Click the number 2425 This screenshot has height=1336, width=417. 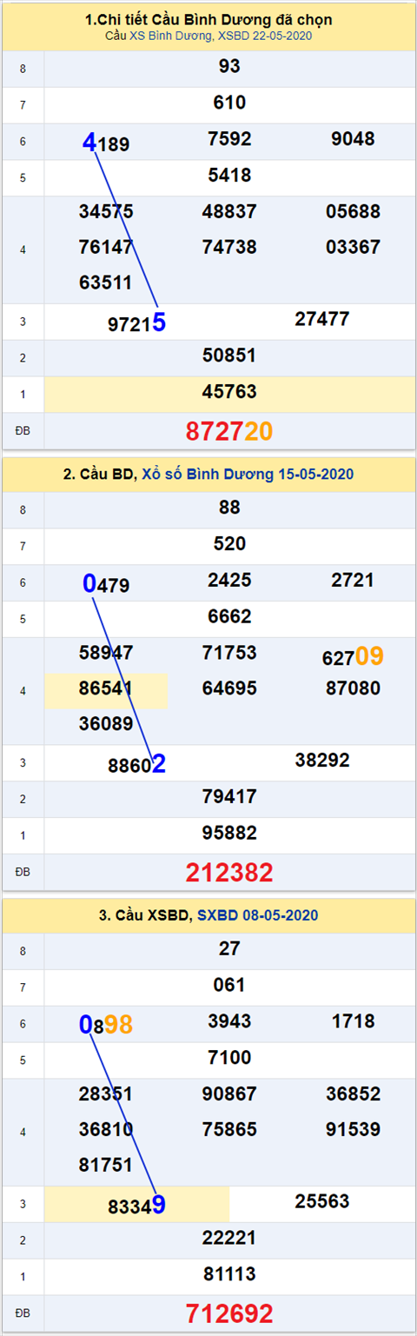(x=229, y=581)
